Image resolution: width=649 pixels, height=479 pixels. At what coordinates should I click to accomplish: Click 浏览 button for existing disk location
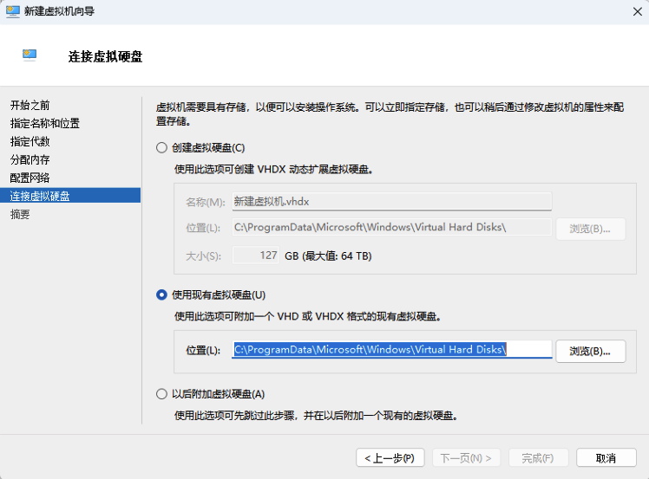[590, 351]
